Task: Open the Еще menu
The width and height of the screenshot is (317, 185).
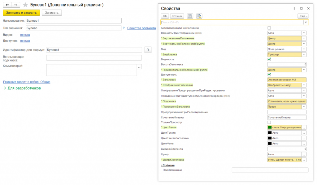Action: pyautogui.click(x=302, y=16)
